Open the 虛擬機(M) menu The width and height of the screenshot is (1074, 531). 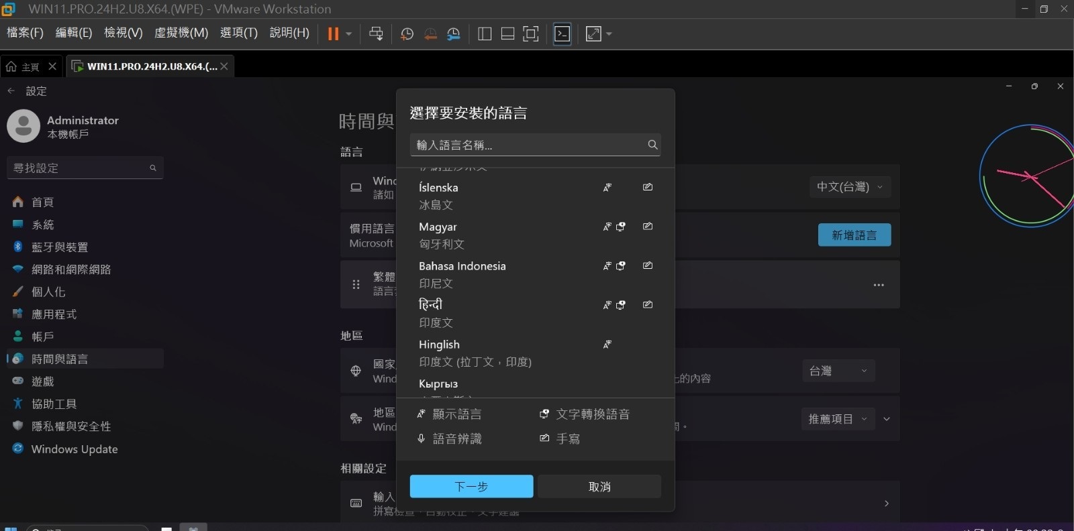point(181,33)
